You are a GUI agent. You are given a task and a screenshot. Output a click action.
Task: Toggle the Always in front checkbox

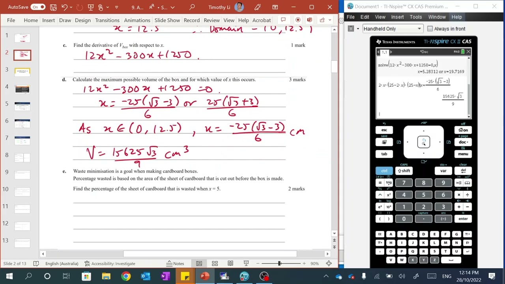(430, 29)
